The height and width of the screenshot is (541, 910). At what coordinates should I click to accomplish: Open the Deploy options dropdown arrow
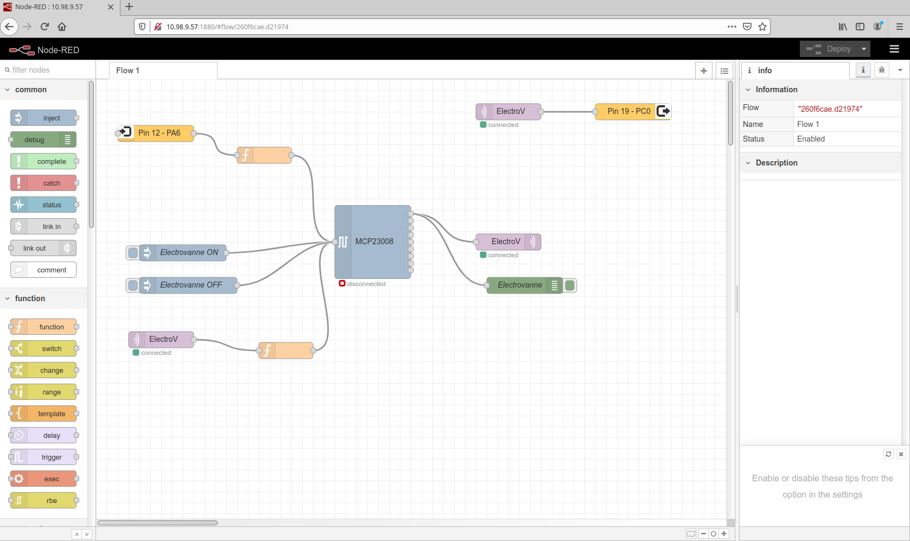pos(864,49)
